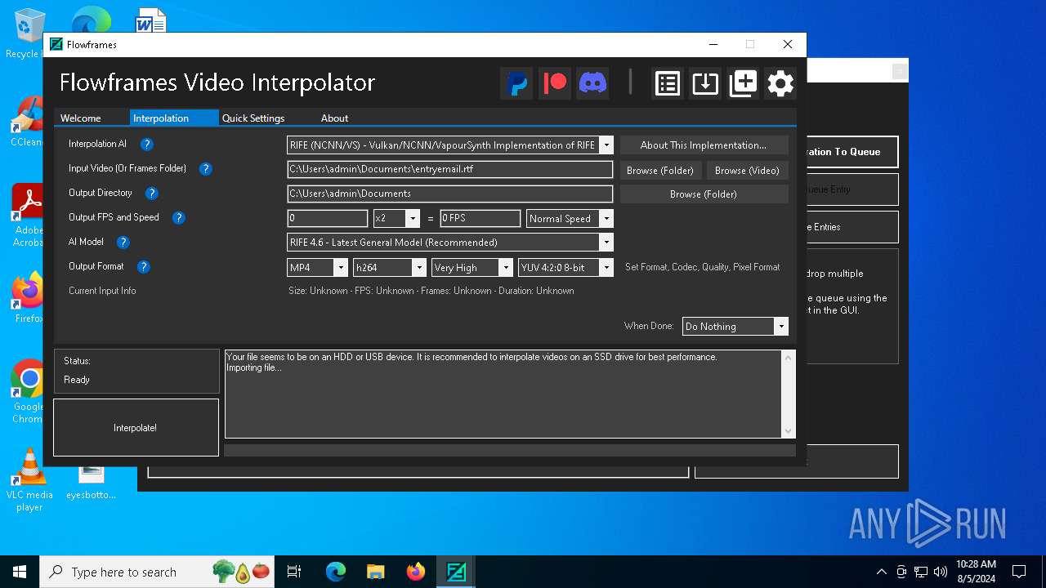The height and width of the screenshot is (588, 1046).
Task: Click the log box scroll up arrow
Action: tap(789, 358)
